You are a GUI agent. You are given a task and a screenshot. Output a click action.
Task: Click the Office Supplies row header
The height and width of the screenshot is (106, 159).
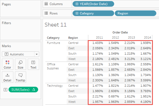tap(53, 66)
